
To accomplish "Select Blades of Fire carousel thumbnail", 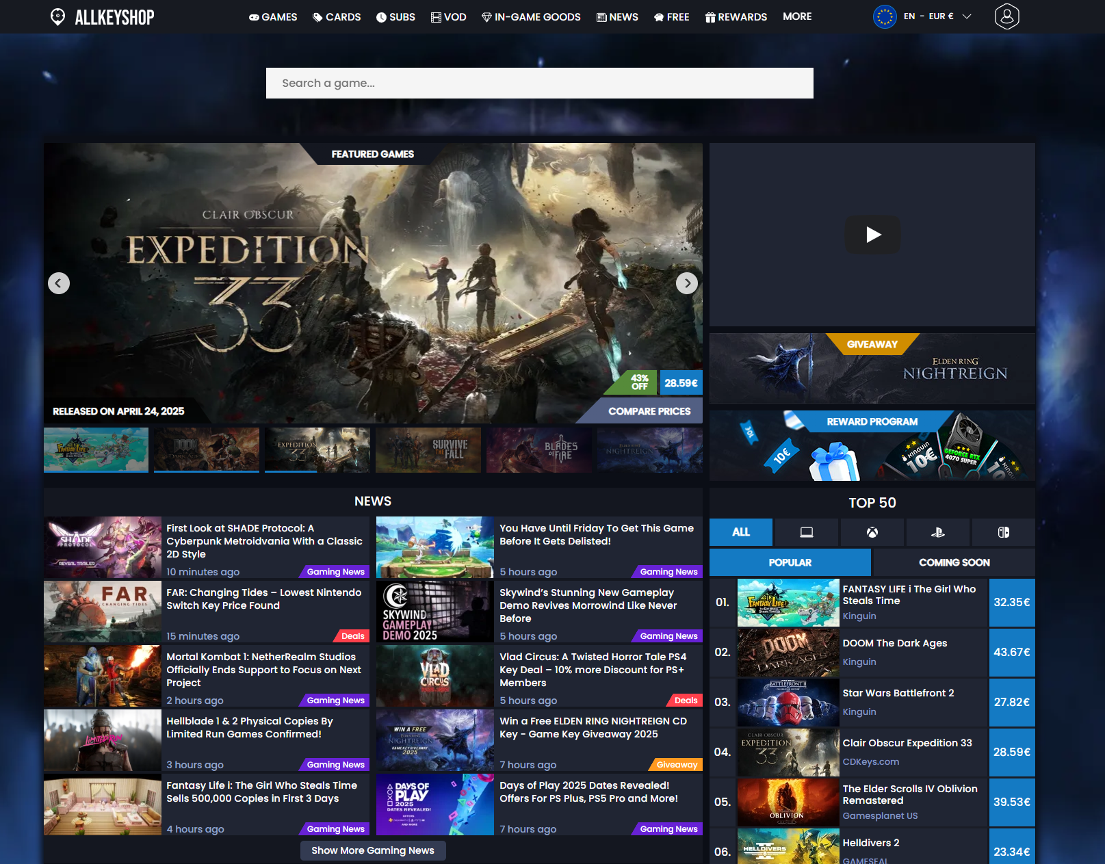I will point(539,450).
